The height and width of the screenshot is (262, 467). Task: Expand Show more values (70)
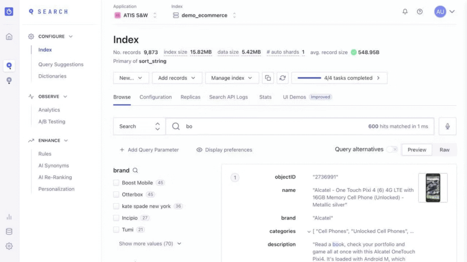click(150, 244)
